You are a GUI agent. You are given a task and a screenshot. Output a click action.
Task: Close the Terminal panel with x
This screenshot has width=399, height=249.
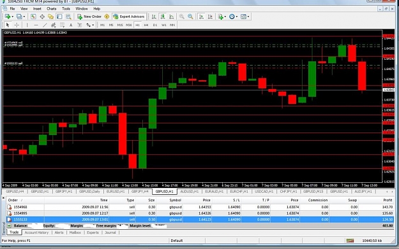click(x=3, y=197)
